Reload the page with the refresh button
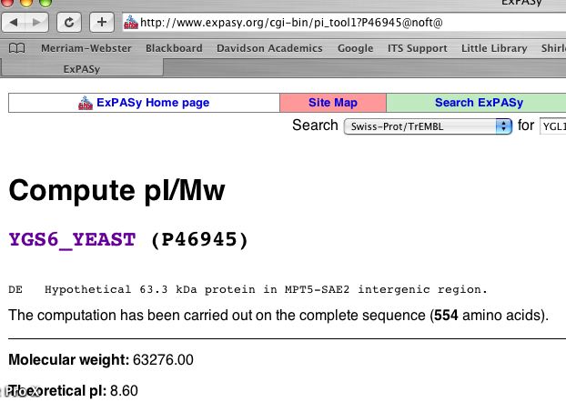The width and height of the screenshot is (566, 412). 71,21
